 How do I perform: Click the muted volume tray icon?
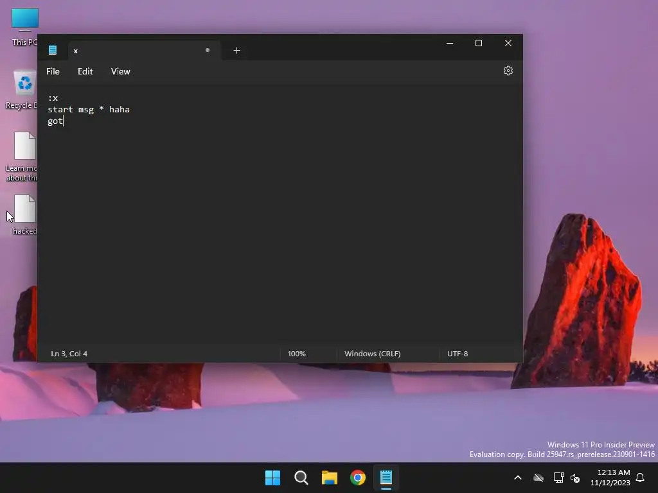click(x=575, y=478)
